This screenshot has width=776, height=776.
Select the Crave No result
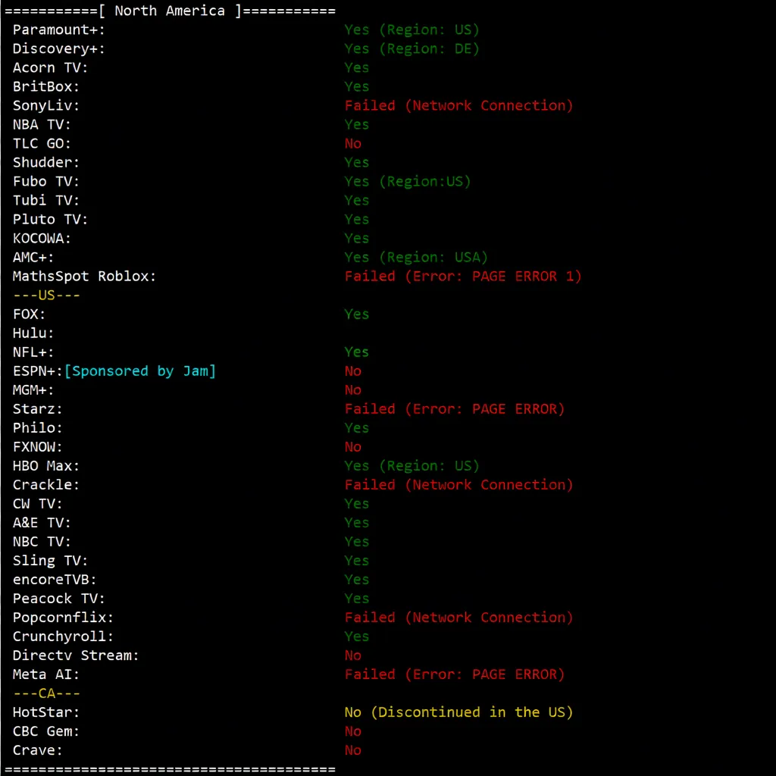coord(352,749)
